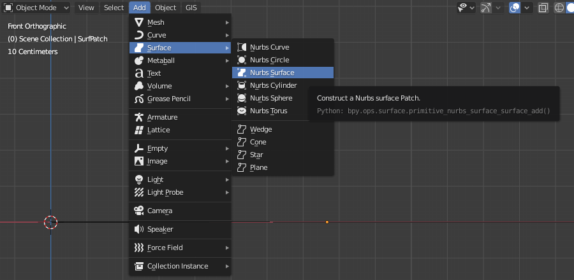Toggle X-ray view mode

tap(543, 8)
